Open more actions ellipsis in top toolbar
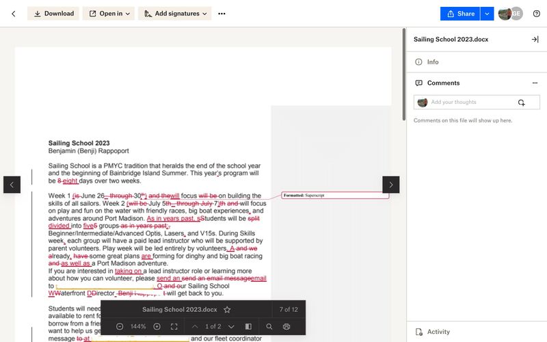547x342 pixels. point(222,14)
